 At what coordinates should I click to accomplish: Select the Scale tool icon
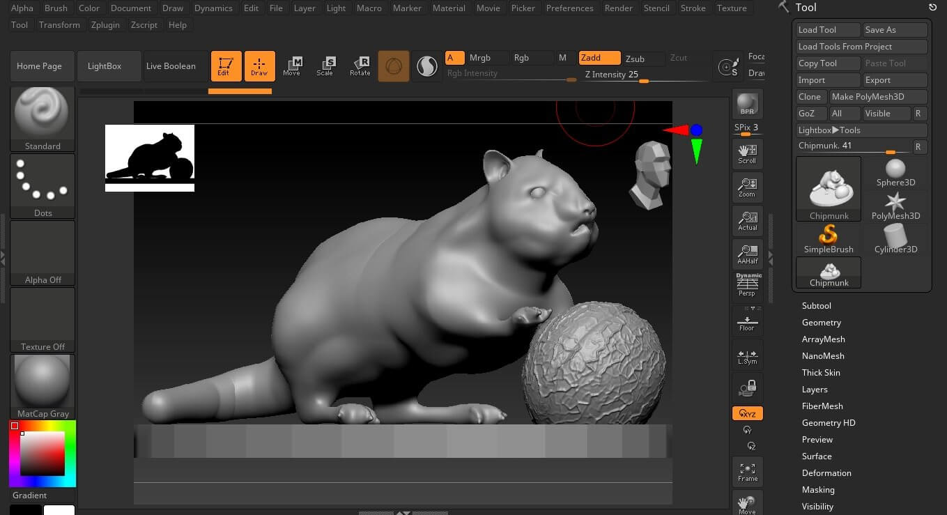(x=325, y=66)
